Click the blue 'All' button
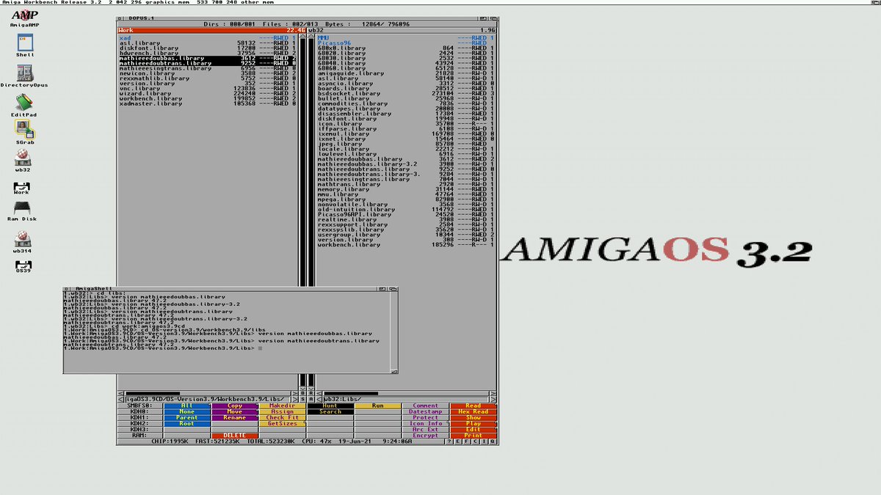The width and height of the screenshot is (881, 495). point(187,406)
